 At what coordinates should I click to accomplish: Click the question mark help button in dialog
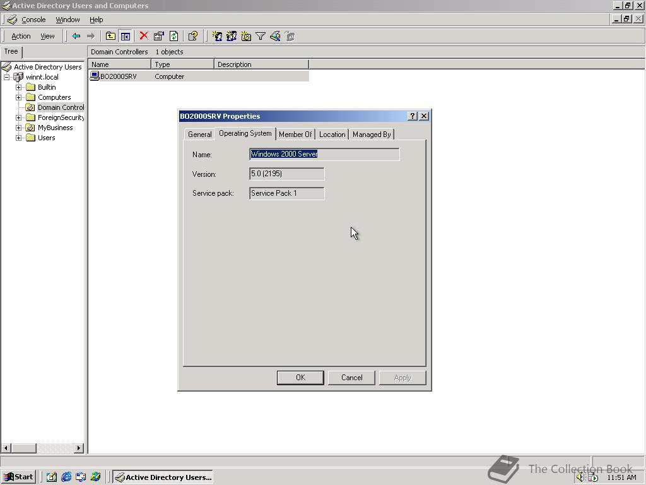(x=412, y=116)
